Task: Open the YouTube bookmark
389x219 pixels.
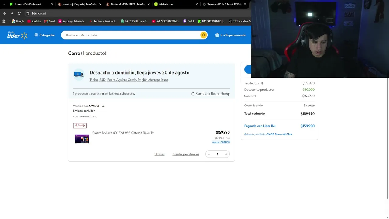Action: pos(34,21)
